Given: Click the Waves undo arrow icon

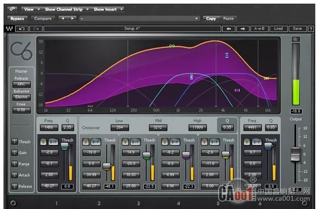Looking at the screenshot, I should point(22,29).
